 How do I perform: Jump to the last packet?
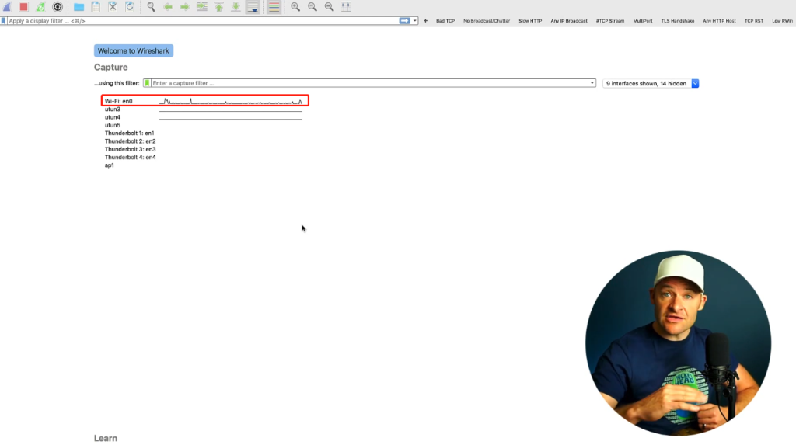tap(236, 6)
